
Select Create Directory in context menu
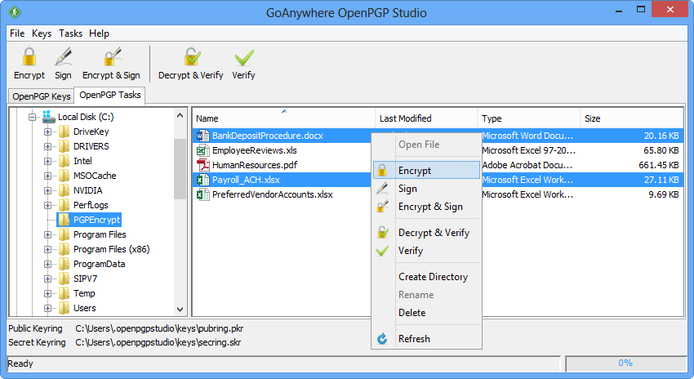coord(433,277)
